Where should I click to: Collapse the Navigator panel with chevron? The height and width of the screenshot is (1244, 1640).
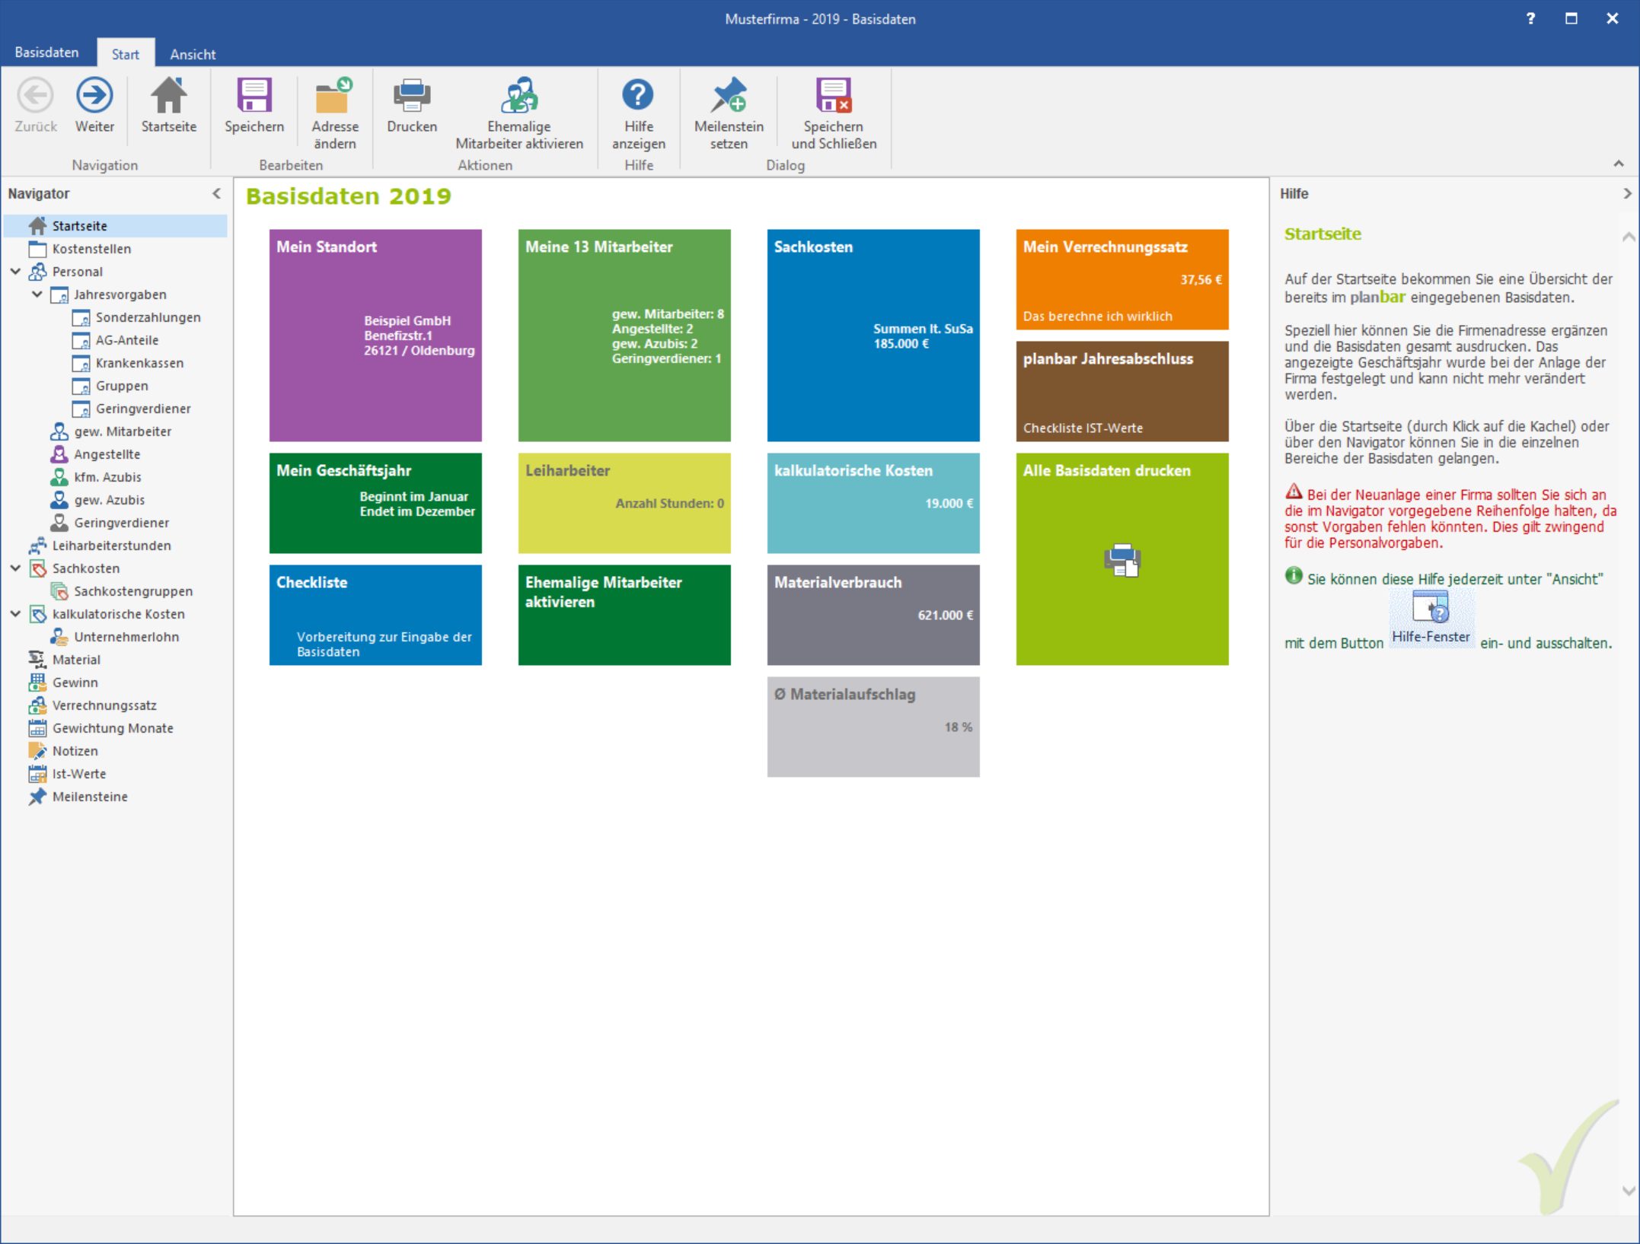click(x=217, y=194)
